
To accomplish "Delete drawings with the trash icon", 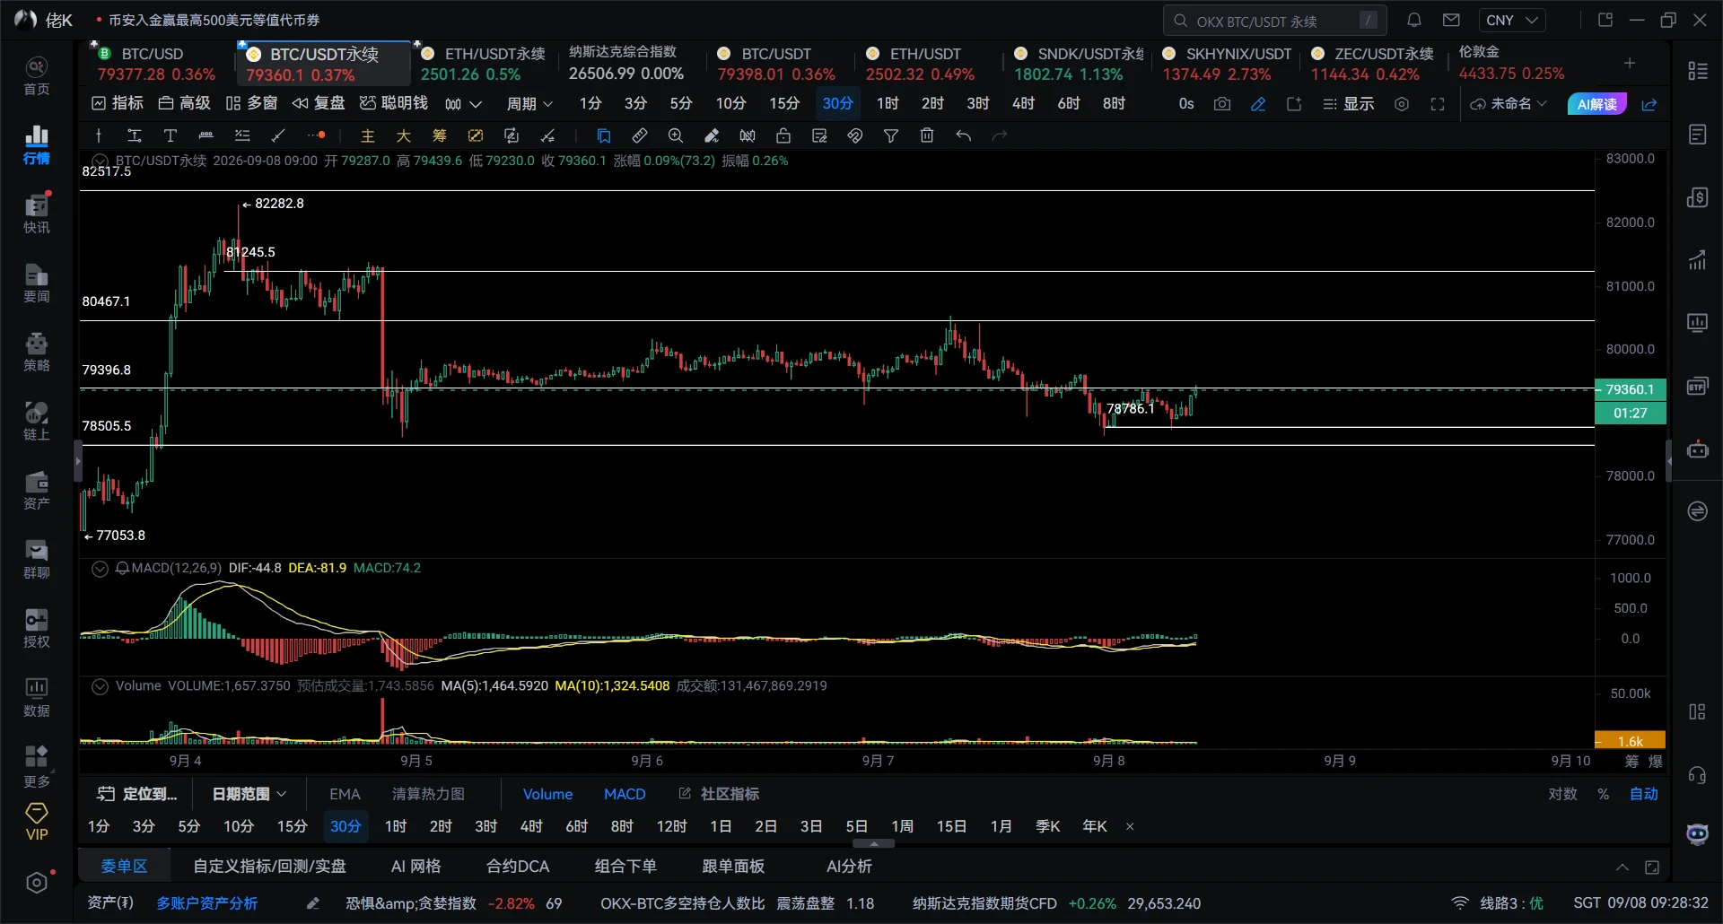I will (x=927, y=135).
